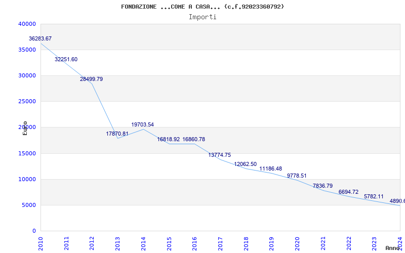Viewport: 405px width, 253px height.
Task: Click the 10000 y-axis label
Action: tap(27, 180)
